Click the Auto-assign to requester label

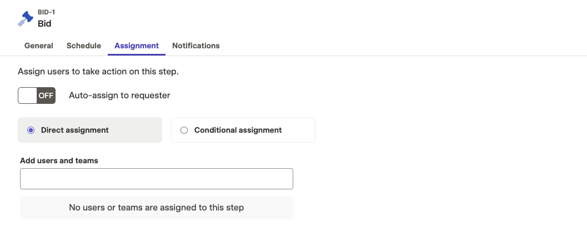(x=119, y=96)
